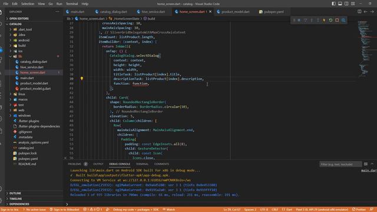Collapse the panel with the chevron icon
This screenshot has height=212, width=377.
click(x=372, y=164)
